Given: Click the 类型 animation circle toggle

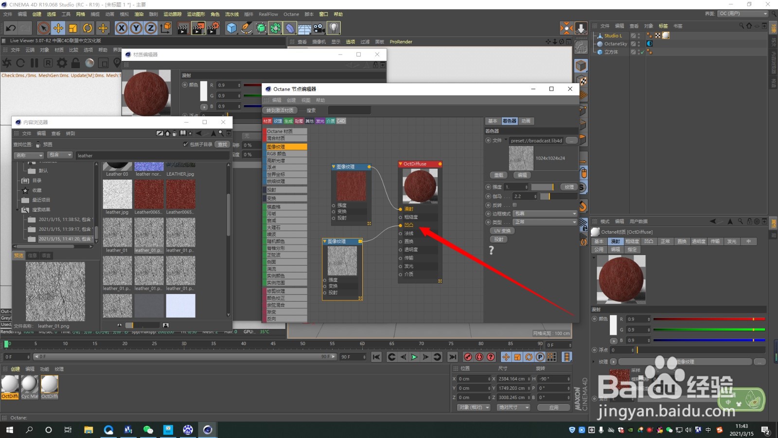Looking at the screenshot, I should pyautogui.click(x=488, y=222).
